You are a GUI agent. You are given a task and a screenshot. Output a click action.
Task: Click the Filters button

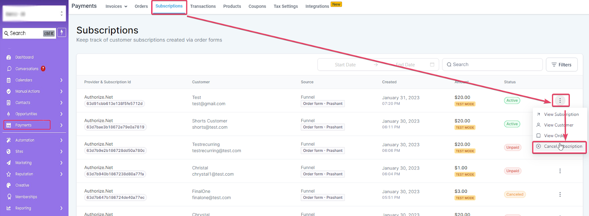point(561,65)
